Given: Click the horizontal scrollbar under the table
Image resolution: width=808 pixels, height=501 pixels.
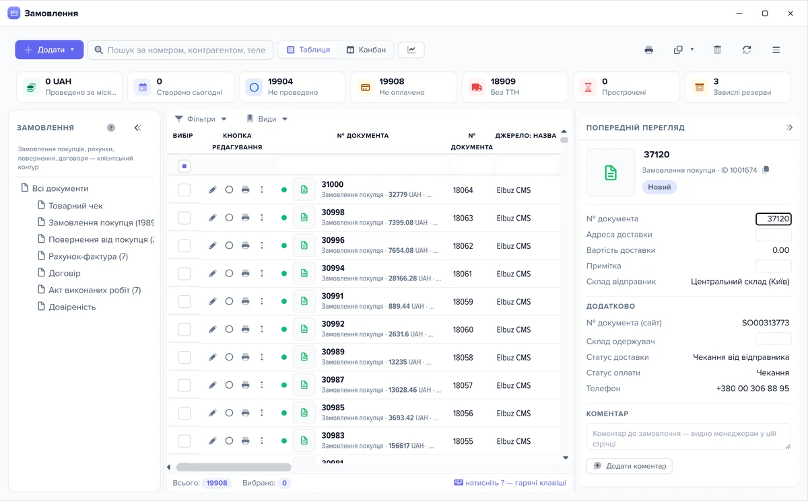Looking at the screenshot, I should click(x=234, y=467).
